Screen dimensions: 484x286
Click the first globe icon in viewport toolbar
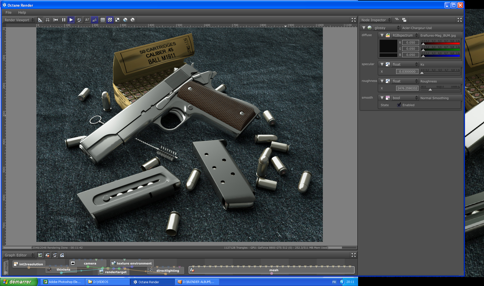coord(125,20)
